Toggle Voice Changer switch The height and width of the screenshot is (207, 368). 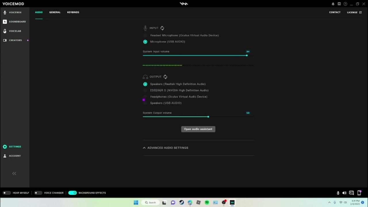[38, 193]
